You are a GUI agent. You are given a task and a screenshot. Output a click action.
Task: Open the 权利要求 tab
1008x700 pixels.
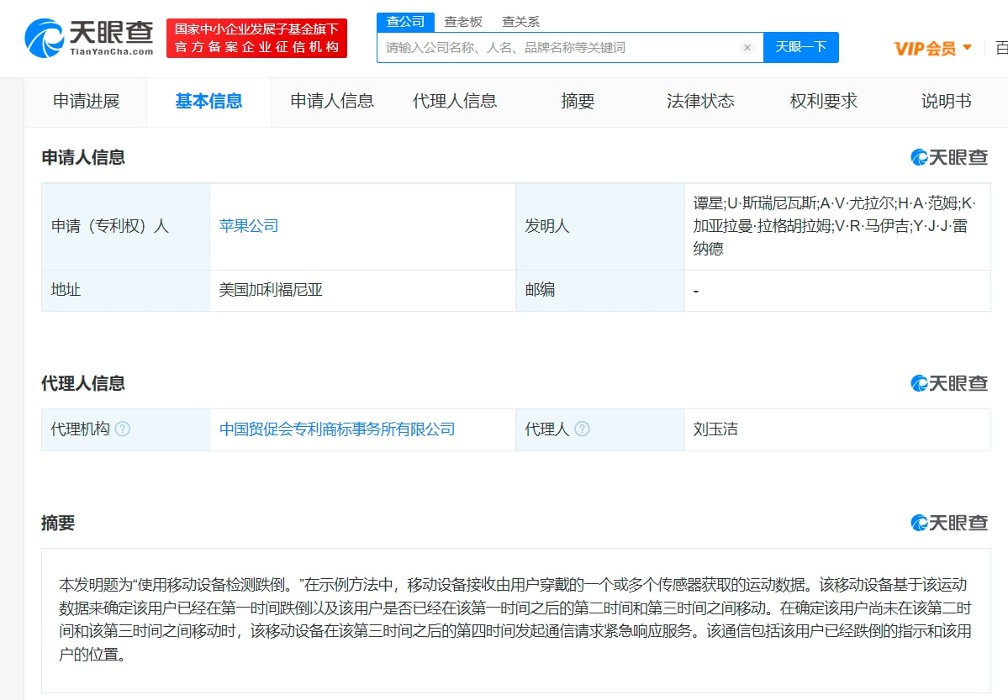[x=824, y=102]
